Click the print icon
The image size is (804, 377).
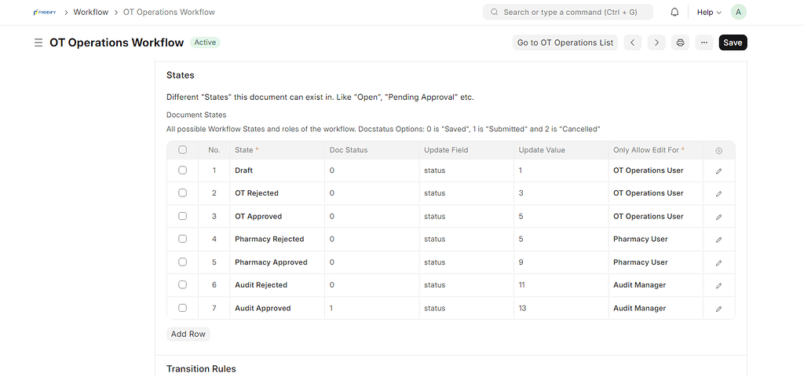(680, 42)
